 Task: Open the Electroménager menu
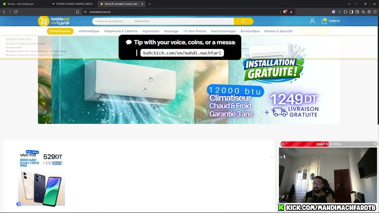[224, 31]
